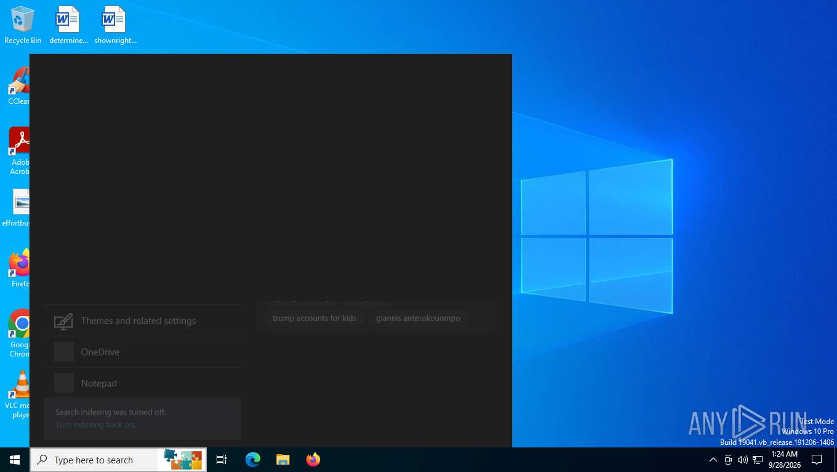837x472 pixels.
Task: Select 'Themes and related settings' result
Action: (x=143, y=321)
